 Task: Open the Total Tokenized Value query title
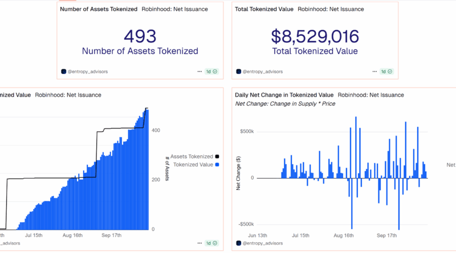point(264,9)
